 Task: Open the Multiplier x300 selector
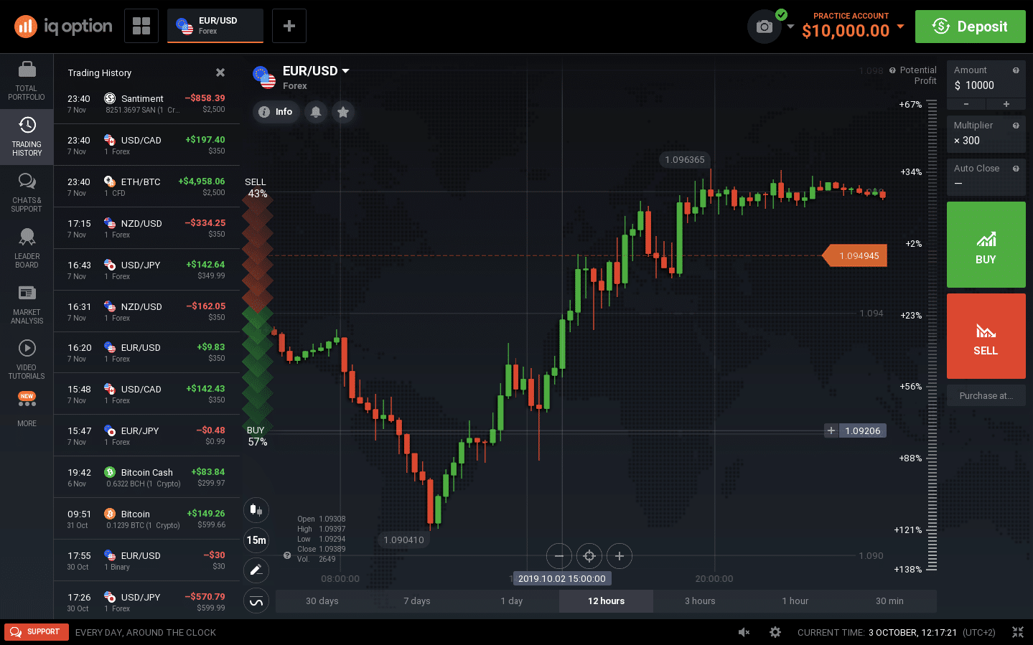986,133
